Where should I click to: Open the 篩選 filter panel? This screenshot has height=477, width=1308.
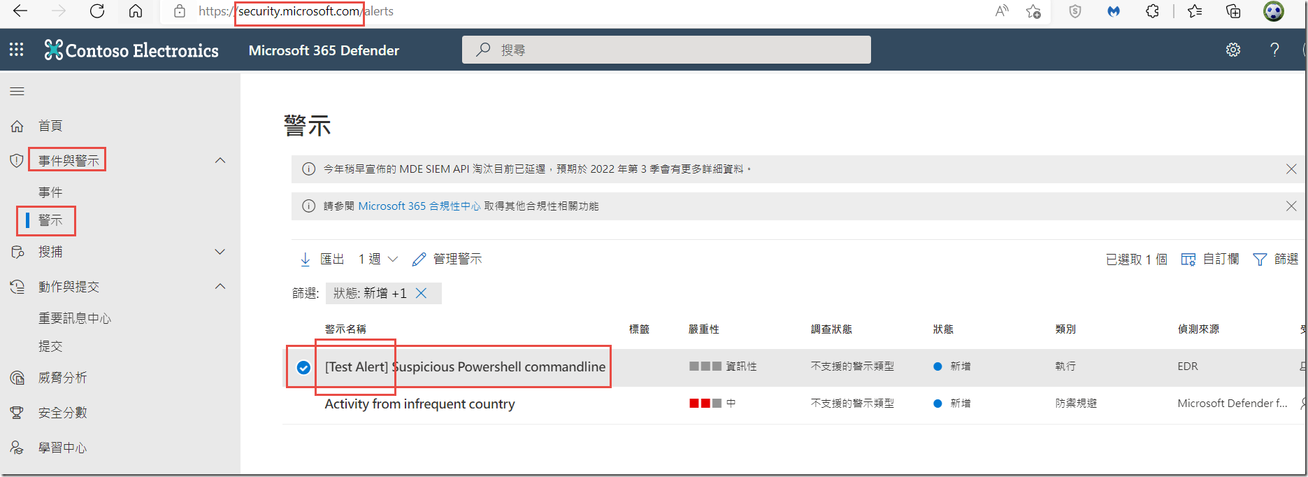click(1276, 259)
